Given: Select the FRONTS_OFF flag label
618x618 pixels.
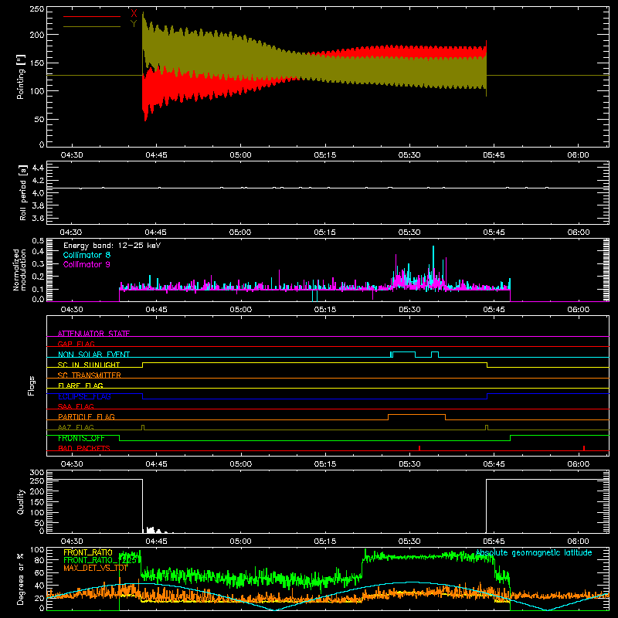Looking at the screenshot, I should pos(81,438).
